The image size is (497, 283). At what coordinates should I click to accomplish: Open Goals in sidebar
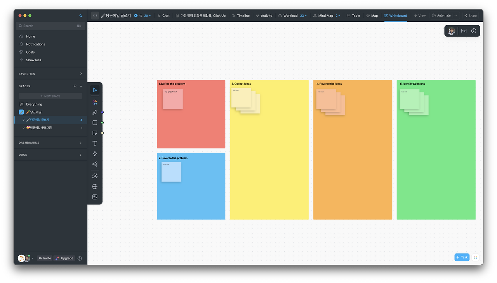point(30,52)
